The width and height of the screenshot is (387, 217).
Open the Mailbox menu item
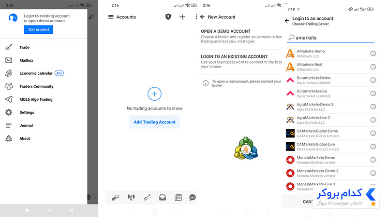[44, 60]
